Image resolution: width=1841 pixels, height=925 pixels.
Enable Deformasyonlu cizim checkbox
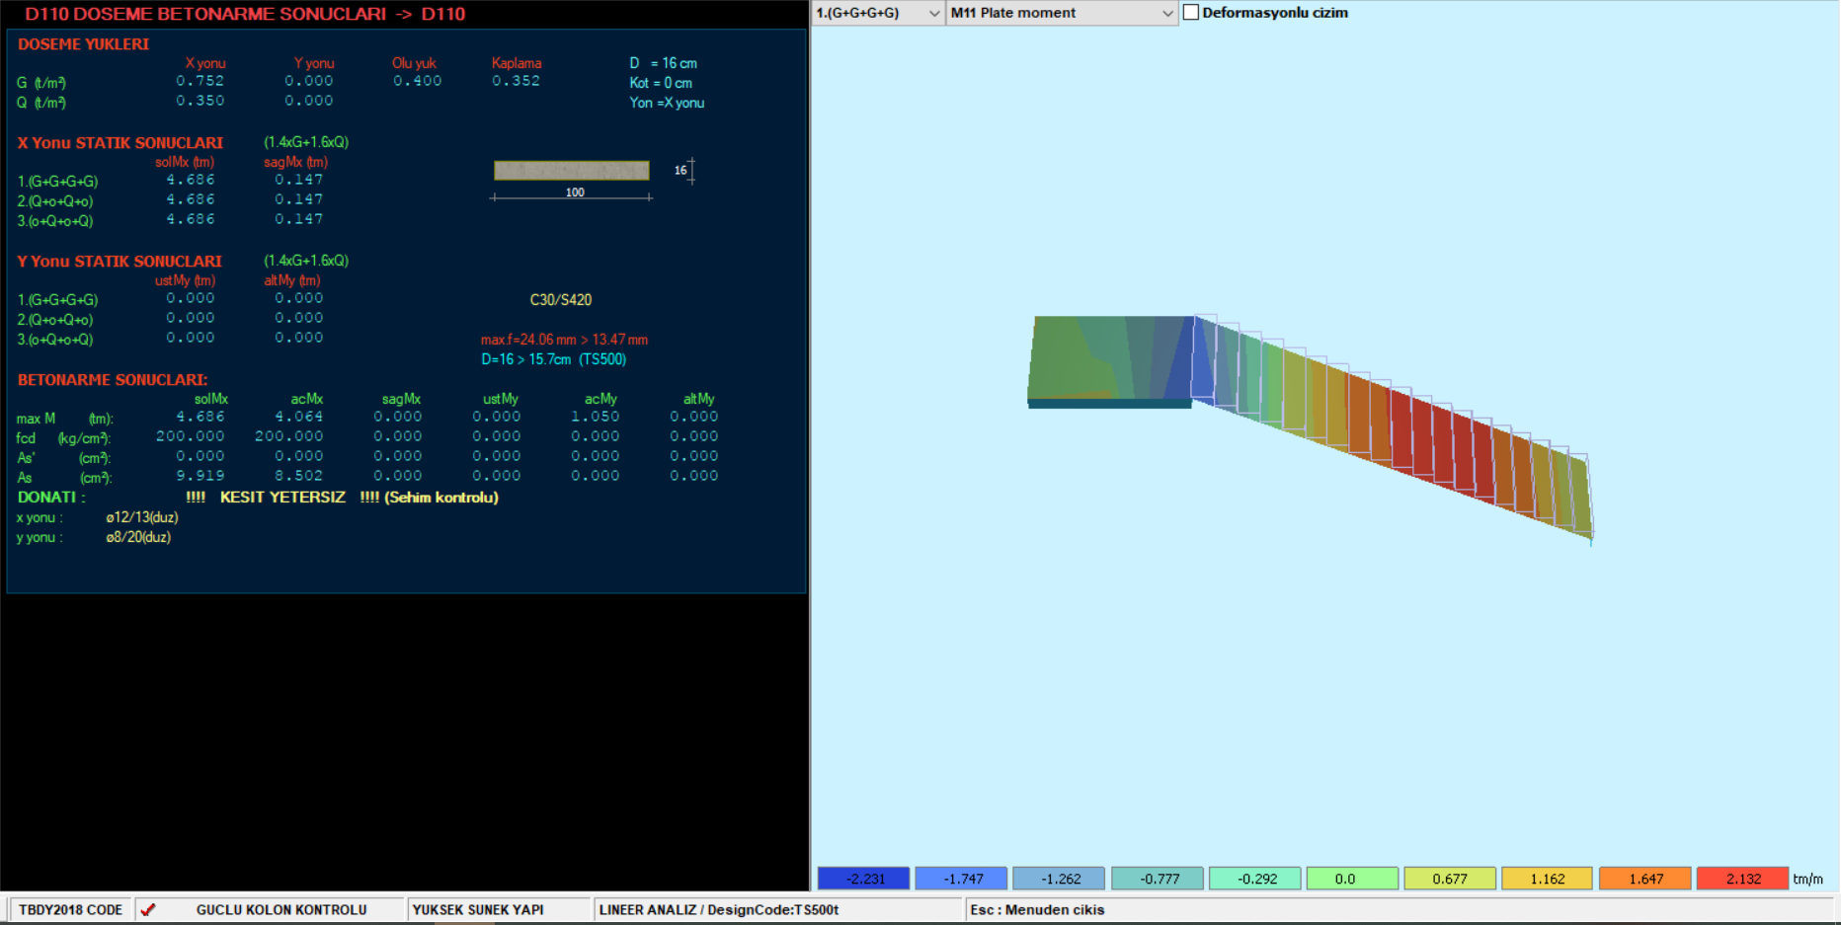[x=1191, y=13]
